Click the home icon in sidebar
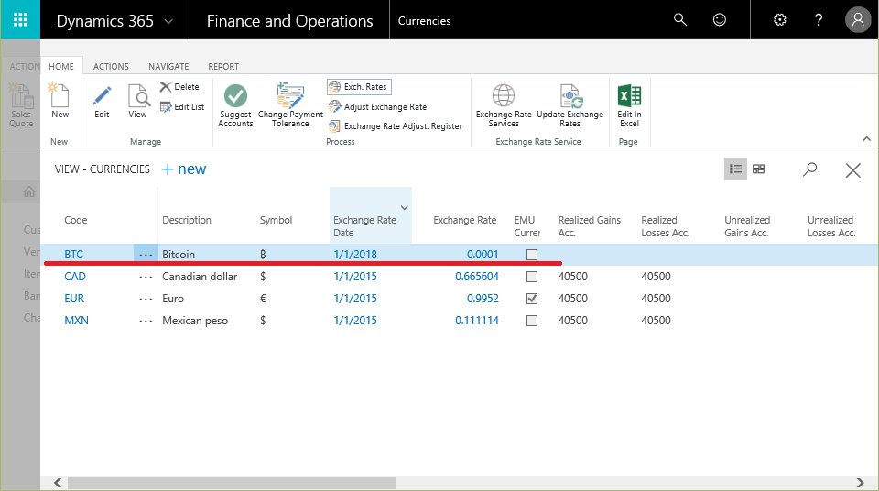This screenshot has height=491, width=879. (29, 191)
